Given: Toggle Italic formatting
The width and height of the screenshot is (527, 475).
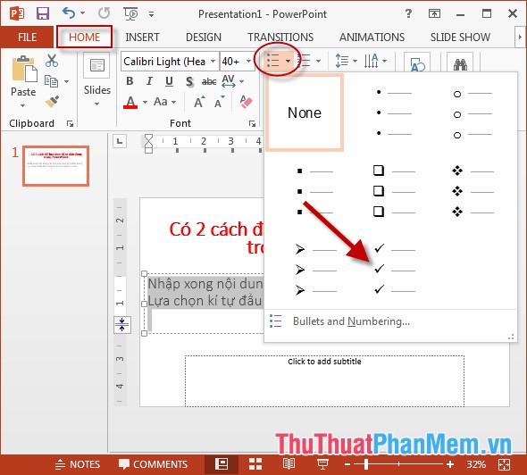Looking at the screenshot, I should pos(149,81).
